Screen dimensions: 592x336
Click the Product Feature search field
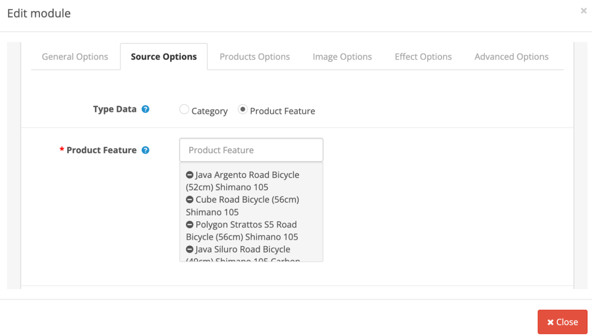click(251, 150)
